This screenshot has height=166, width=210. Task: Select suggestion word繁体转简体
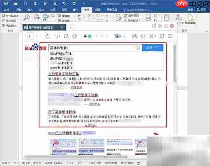point(61,68)
